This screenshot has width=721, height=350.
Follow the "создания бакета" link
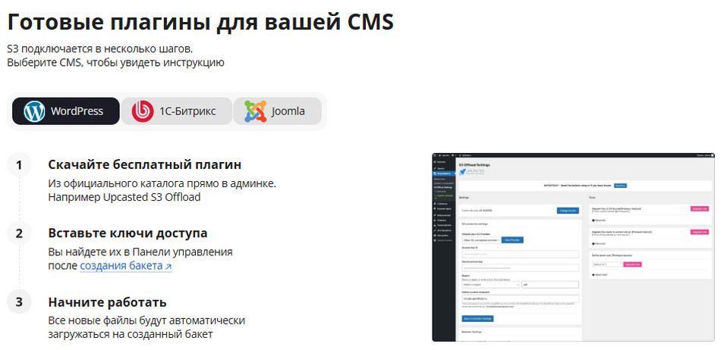pyautogui.click(x=126, y=266)
